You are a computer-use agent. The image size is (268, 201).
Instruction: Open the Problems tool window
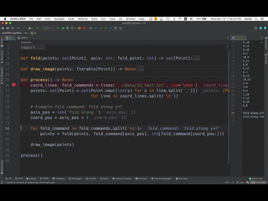pyautogui.click(x=59, y=178)
